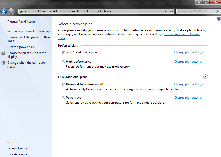Screen dimensions: 221x157
Task: Click the refresh button beside address bar
Action: [x=171, y=11]
